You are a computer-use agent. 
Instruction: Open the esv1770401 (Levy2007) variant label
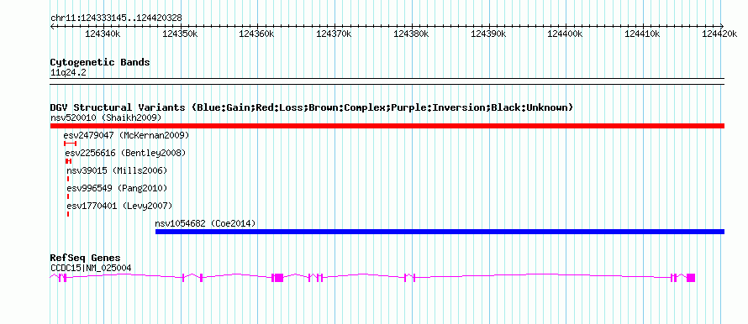point(119,206)
